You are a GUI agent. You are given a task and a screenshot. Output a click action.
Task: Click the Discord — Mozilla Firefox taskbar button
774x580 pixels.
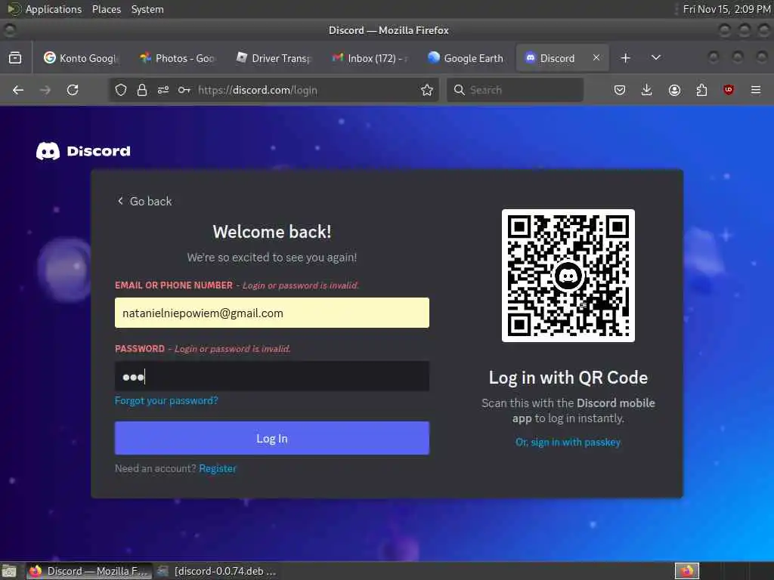point(89,571)
